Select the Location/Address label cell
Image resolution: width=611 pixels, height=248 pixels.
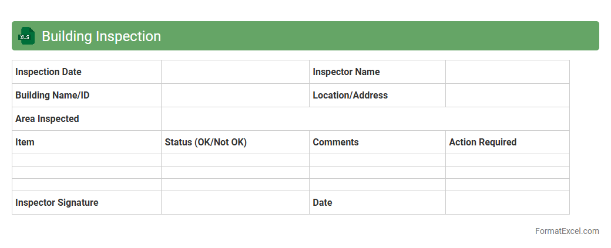pos(377,96)
